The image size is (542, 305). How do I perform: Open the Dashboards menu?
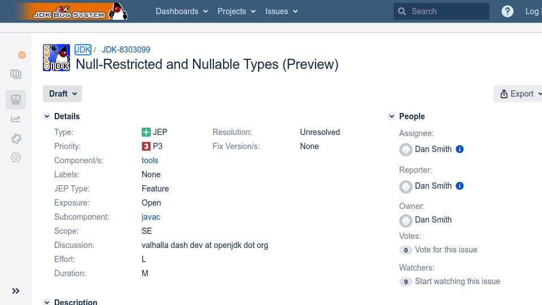(182, 11)
